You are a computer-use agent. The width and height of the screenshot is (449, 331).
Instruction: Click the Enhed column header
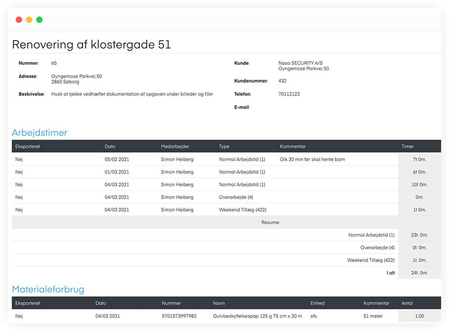pos(317,303)
